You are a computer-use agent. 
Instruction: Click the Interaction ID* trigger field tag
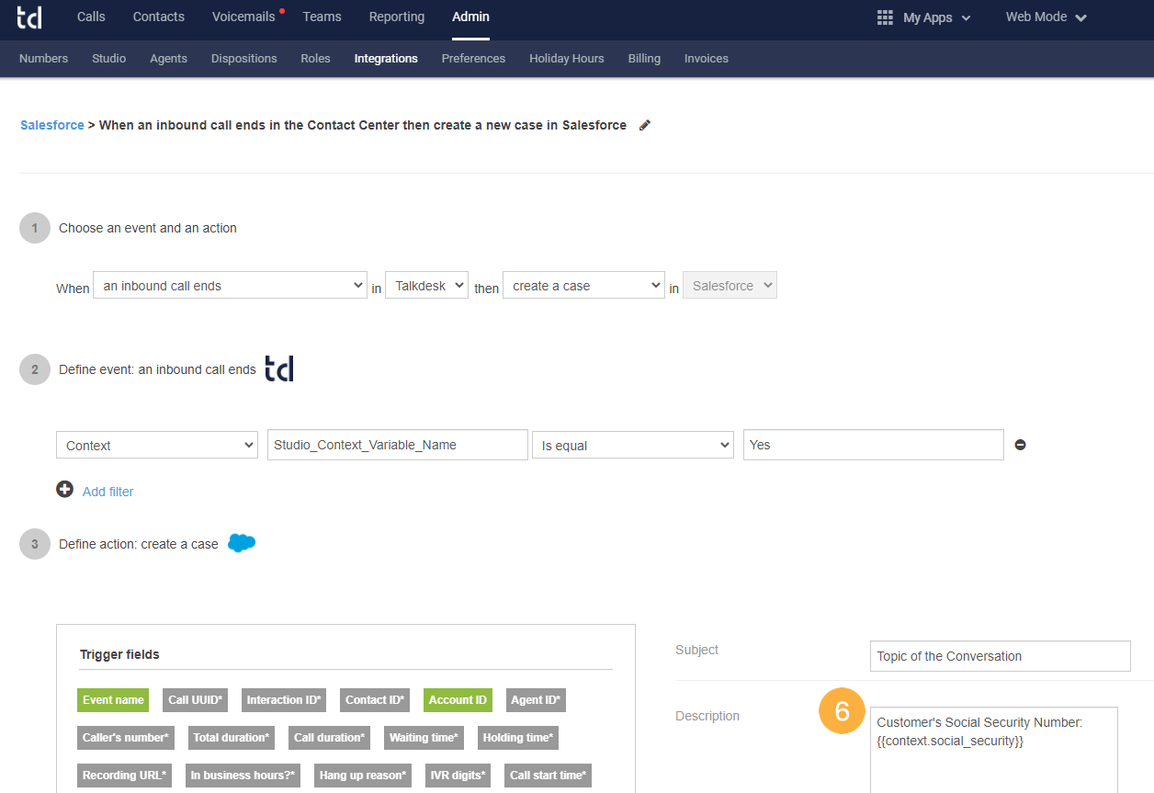(284, 700)
